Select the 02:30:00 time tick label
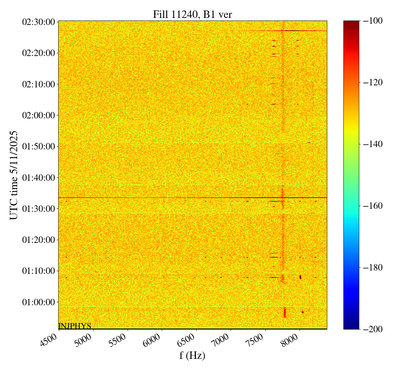Viewport: 404px width, 371px height. (x=38, y=22)
